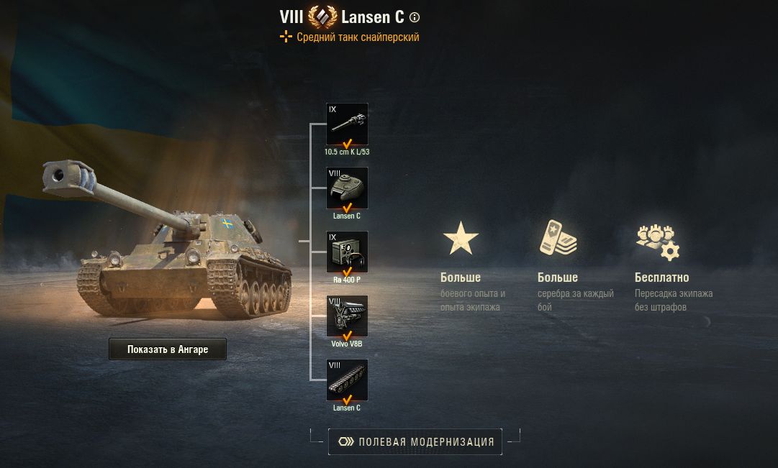
Task: Click the premium medal emblem near VIII
Action: pos(322,17)
